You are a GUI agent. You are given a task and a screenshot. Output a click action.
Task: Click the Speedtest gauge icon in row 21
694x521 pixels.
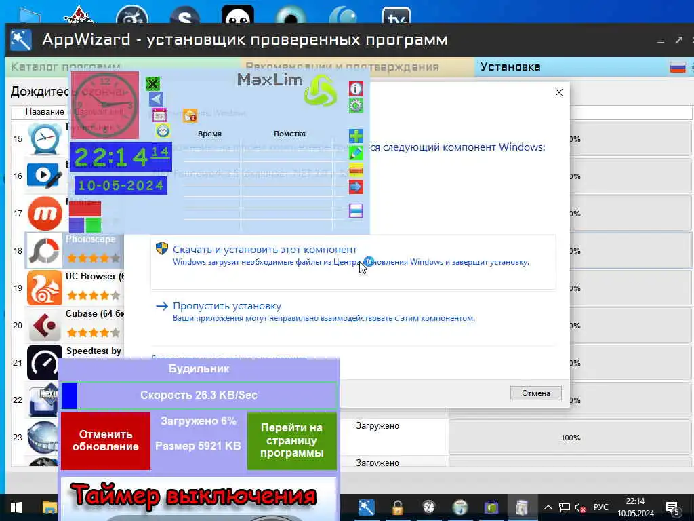(x=43, y=362)
